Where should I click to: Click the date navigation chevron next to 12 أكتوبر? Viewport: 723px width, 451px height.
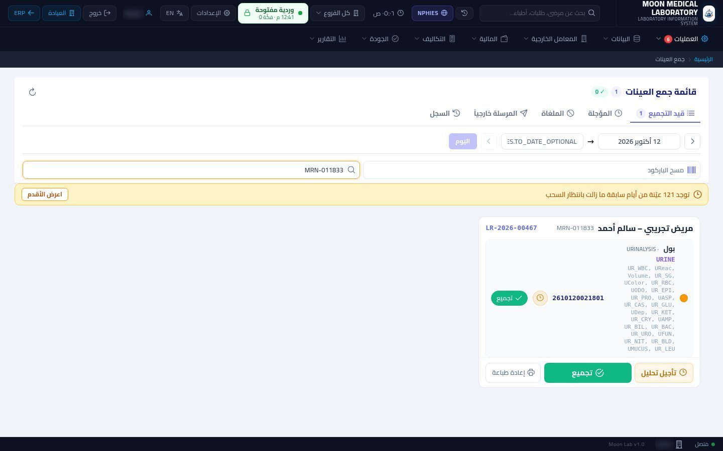tap(692, 141)
